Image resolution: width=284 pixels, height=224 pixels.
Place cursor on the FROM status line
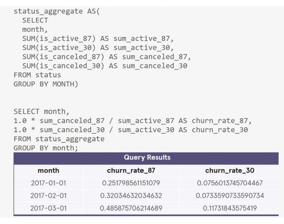coord(37,75)
